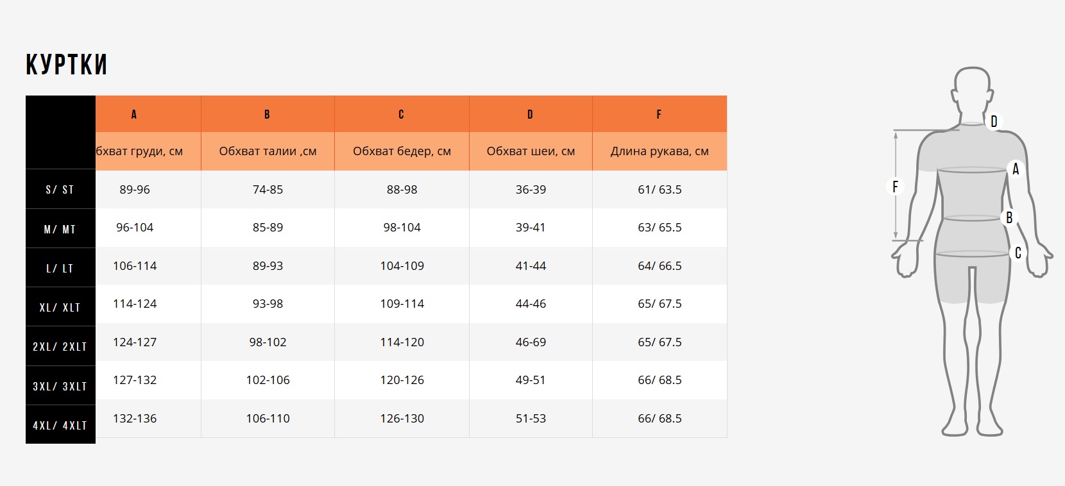
Task: Click the A chest marker on the body diagram
Action: coord(1015,169)
